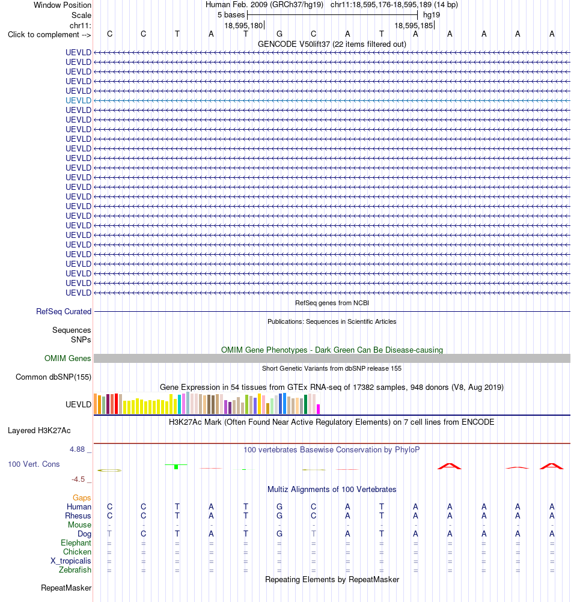This screenshot has height=602, width=571.
Task: Click the 'X_tropicalis' alignment row label
Action: pos(71,561)
